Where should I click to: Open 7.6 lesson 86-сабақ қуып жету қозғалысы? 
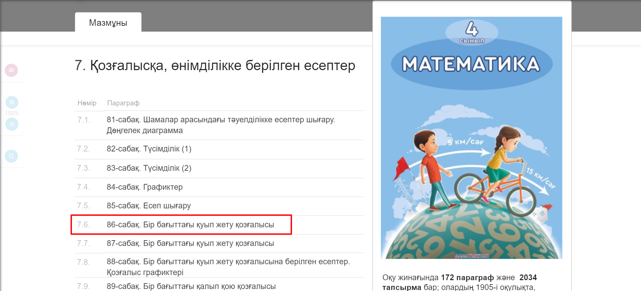pyautogui.click(x=190, y=225)
